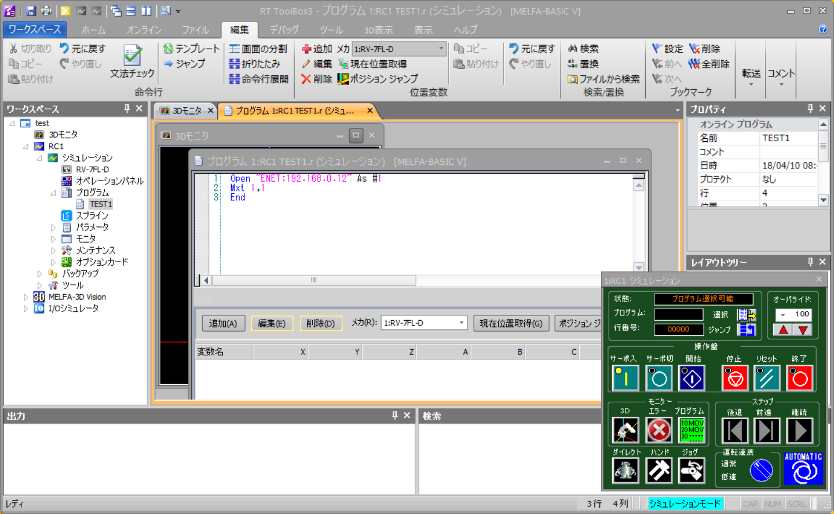Viewport: 834px width, 514px height.
Task: Expand the バックアップ tree node
Action: click(x=39, y=274)
